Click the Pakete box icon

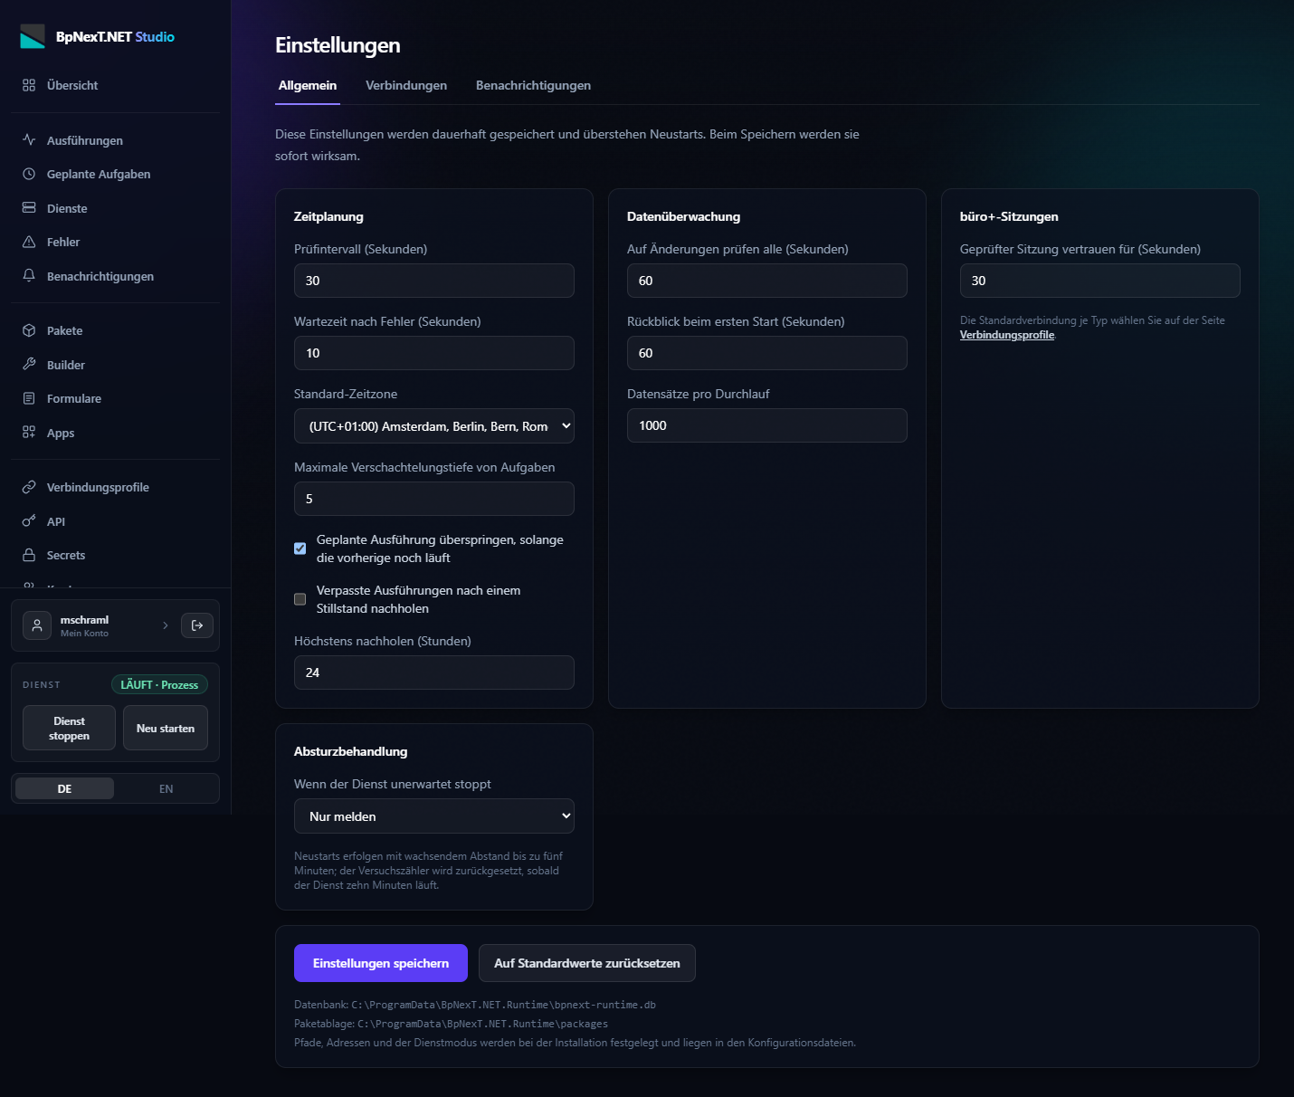(29, 330)
